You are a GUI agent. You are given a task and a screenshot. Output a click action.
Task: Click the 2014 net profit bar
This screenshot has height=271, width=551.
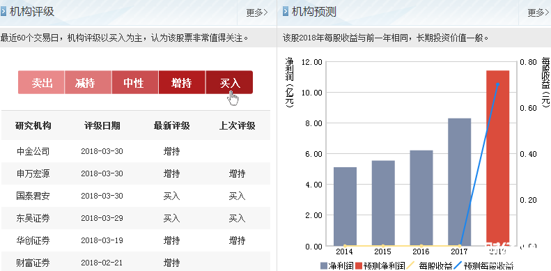point(345,207)
